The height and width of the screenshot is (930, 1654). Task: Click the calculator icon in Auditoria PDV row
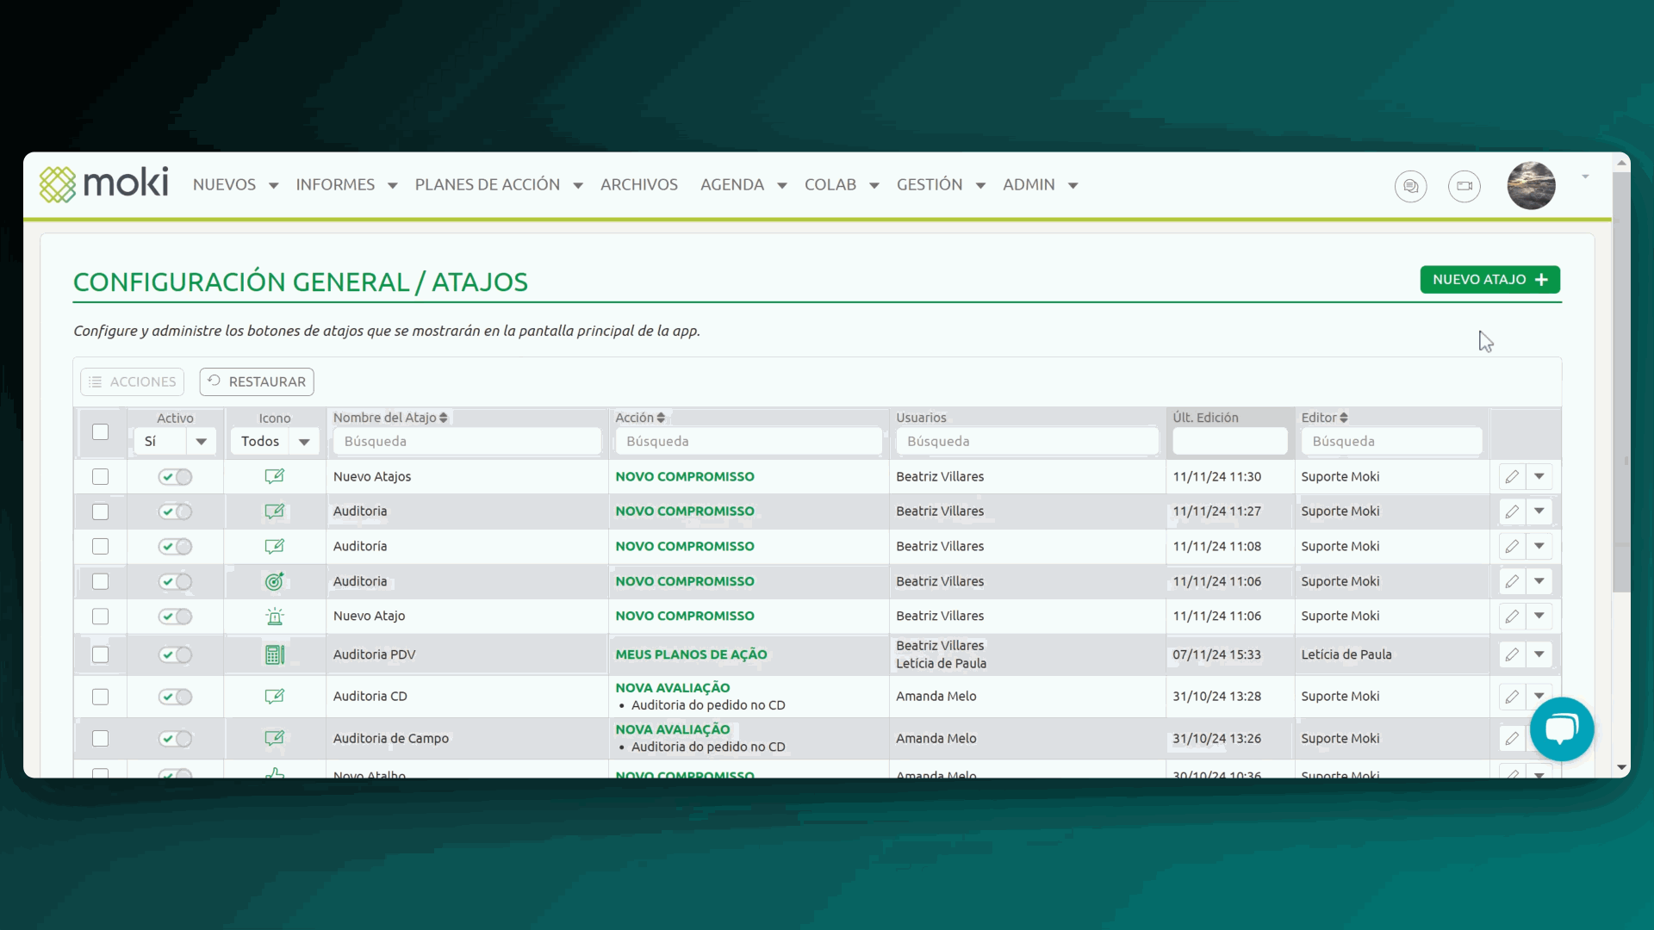pyautogui.click(x=275, y=654)
